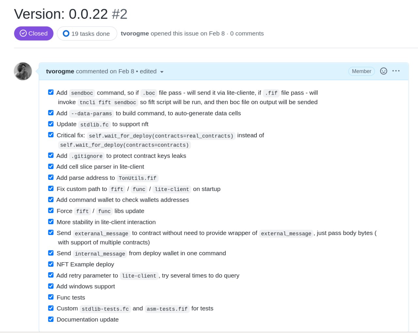Viewport: 418px width, 333px height.
Task: Open tvorogme's avatar picture
Action: pyautogui.click(x=23, y=71)
